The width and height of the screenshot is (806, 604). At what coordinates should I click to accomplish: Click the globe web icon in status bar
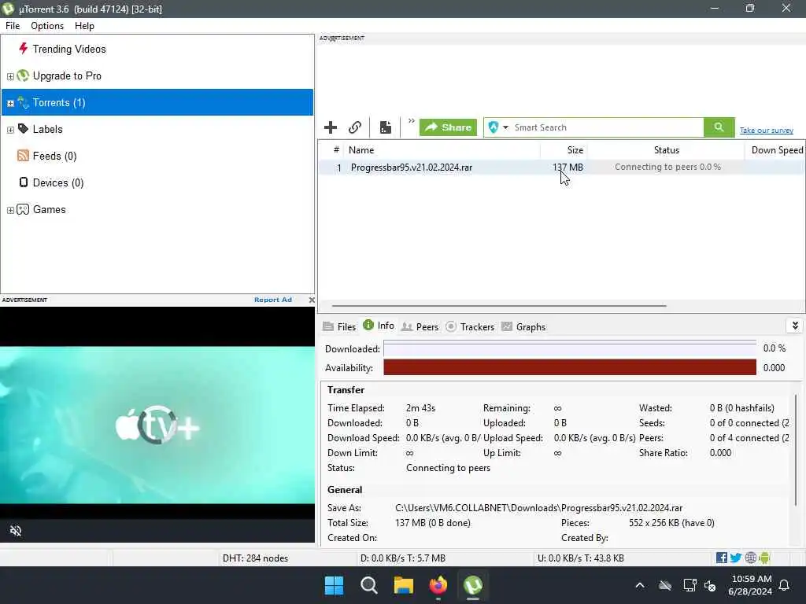[750, 558]
